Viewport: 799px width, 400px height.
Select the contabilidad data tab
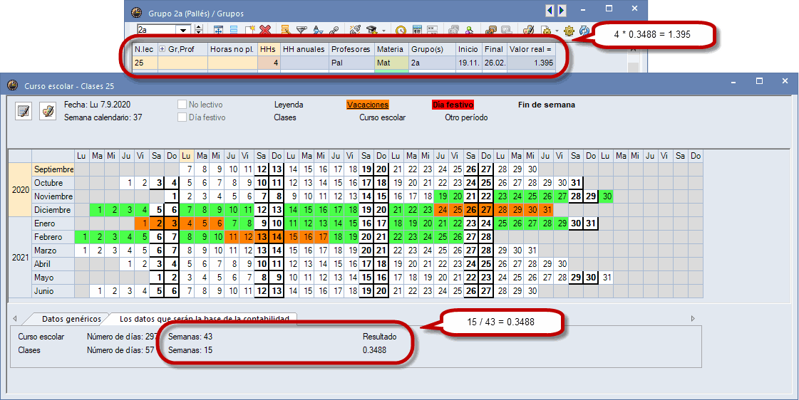[205, 319]
